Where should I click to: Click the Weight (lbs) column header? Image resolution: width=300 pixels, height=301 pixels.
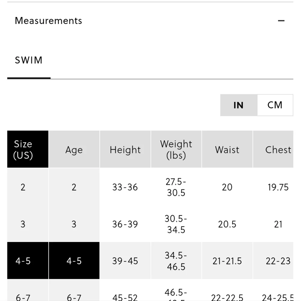[176, 149]
